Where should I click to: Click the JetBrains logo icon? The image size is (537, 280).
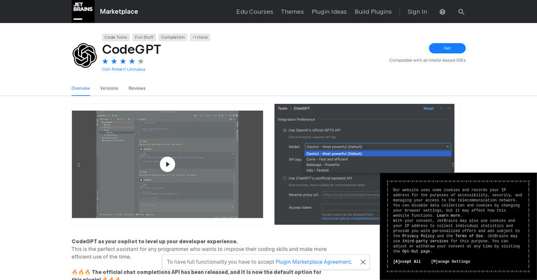[83, 11]
